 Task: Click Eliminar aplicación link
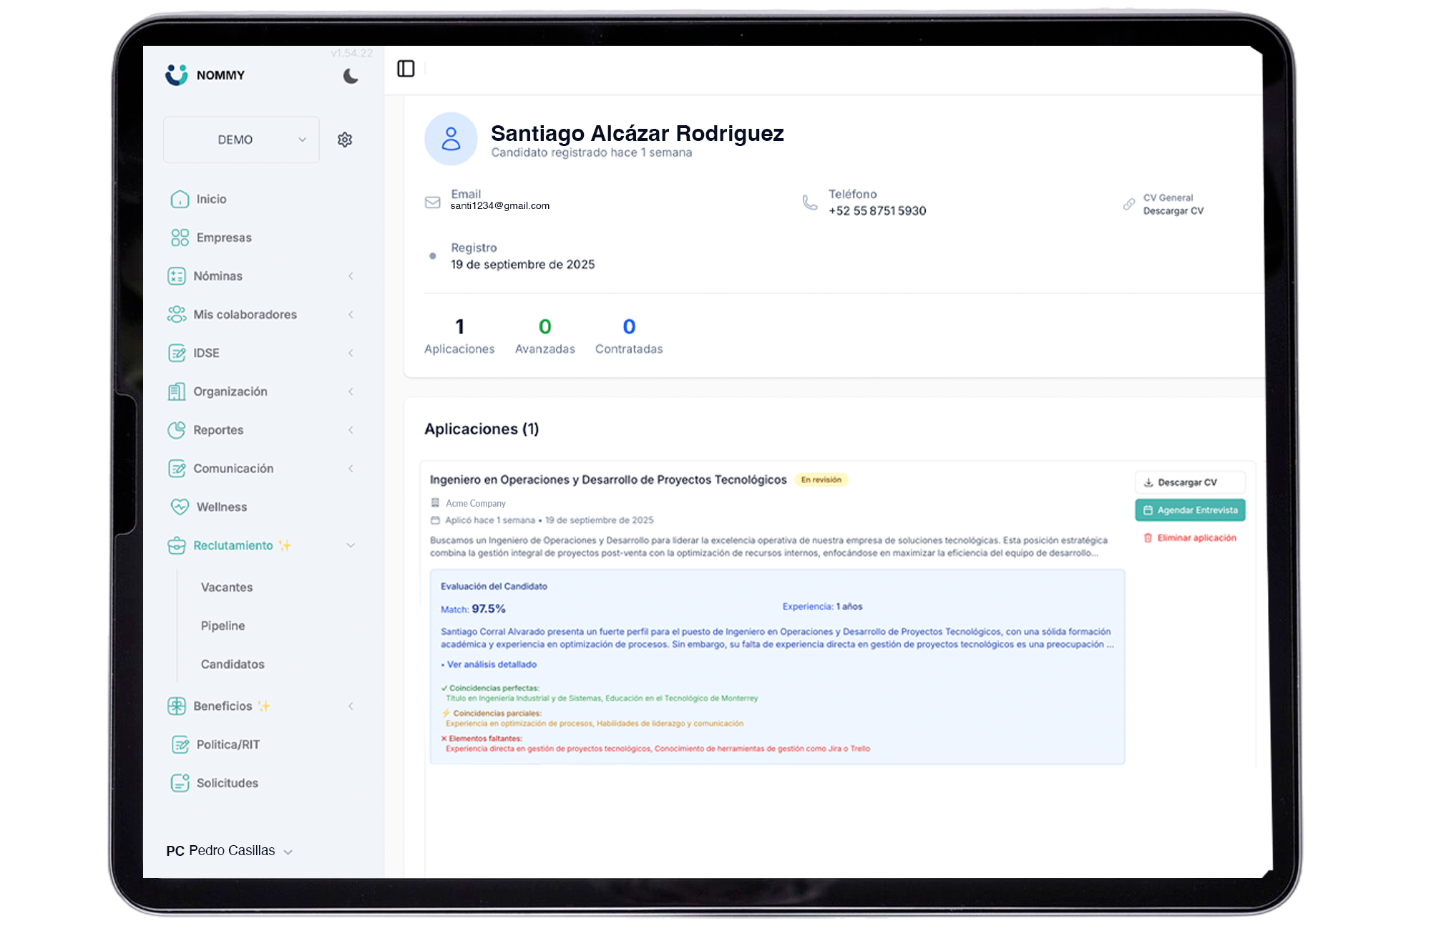click(1190, 538)
